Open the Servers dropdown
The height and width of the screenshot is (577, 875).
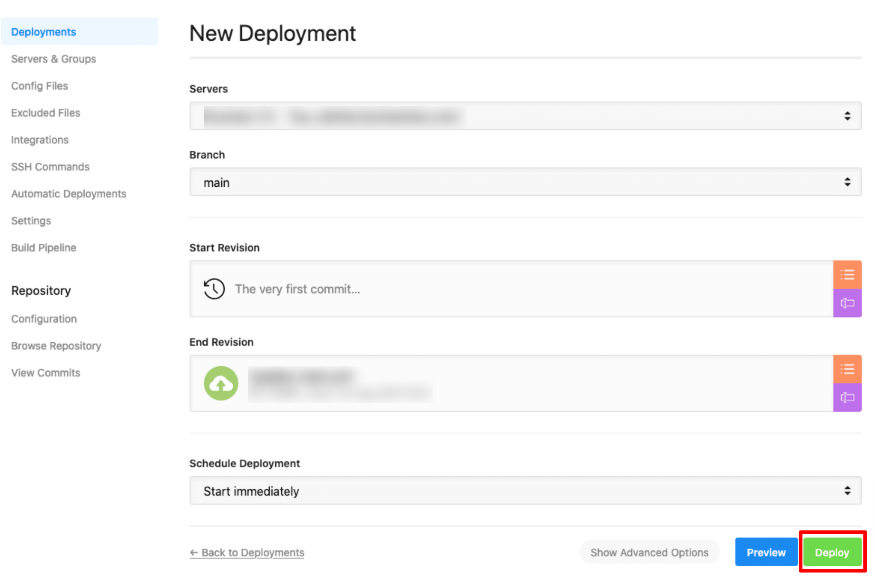coord(525,116)
